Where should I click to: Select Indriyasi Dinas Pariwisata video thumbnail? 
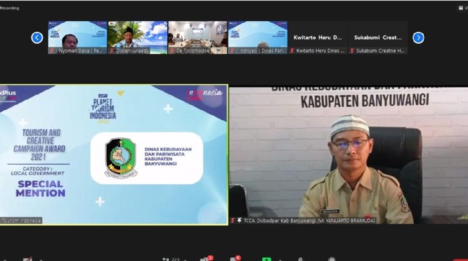pyautogui.click(x=258, y=37)
